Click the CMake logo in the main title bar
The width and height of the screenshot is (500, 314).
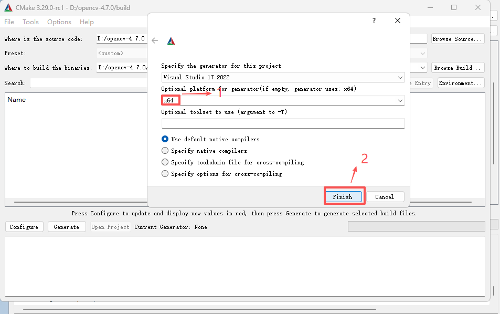pyautogui.click(x=8, y=8)
